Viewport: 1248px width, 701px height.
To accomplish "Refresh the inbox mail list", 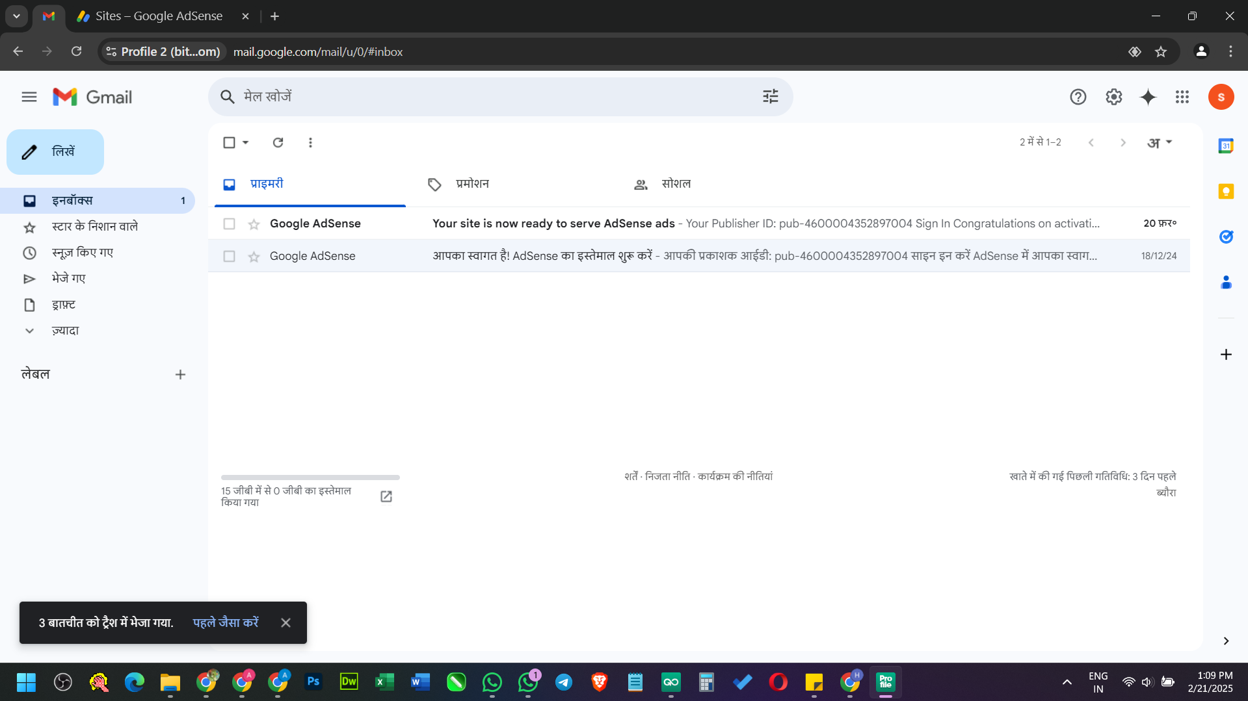I will pyautogui.click(x=278, y=142).
